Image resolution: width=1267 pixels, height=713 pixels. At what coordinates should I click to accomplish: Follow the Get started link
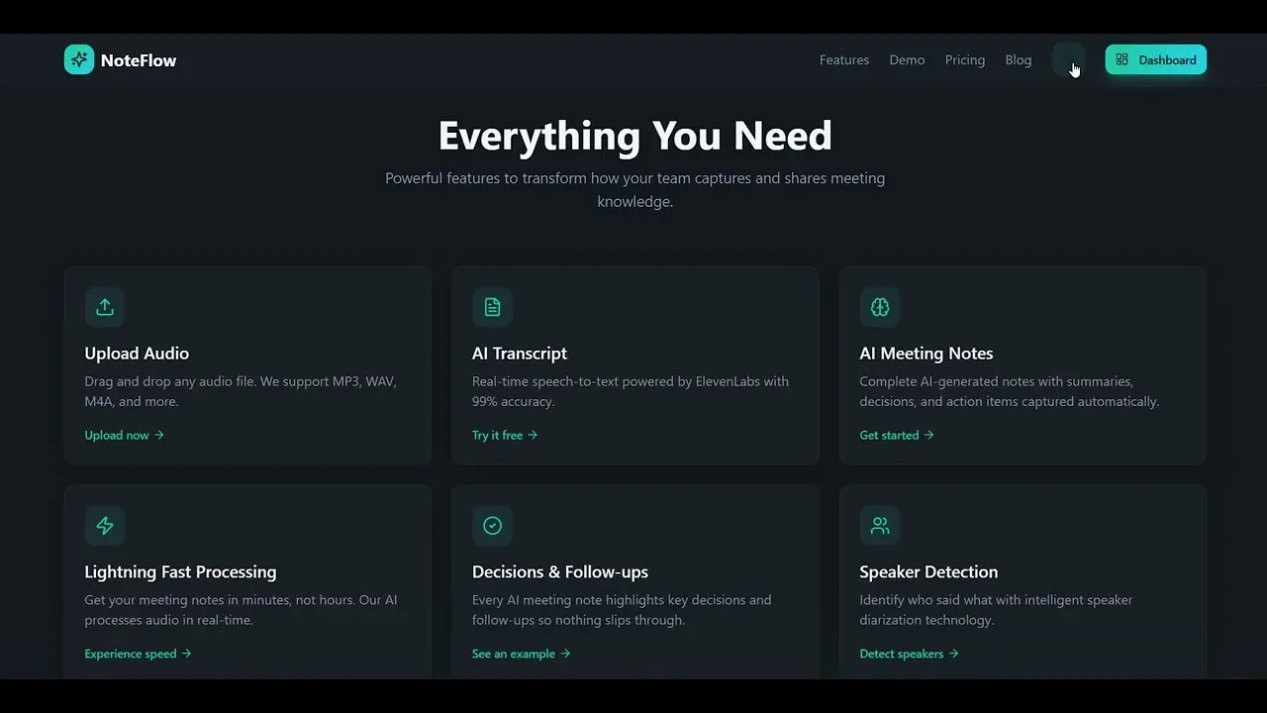[897, 435]
